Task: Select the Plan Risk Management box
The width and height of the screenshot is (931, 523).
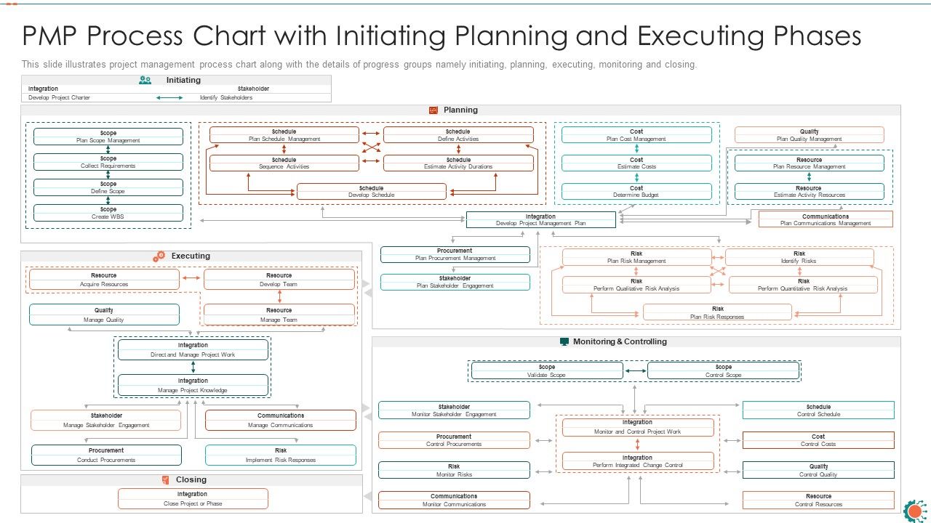Action: point(636,257)
